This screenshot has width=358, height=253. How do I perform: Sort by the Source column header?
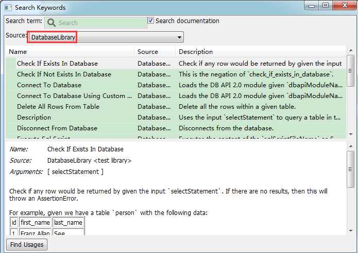[x=155, y=52]
